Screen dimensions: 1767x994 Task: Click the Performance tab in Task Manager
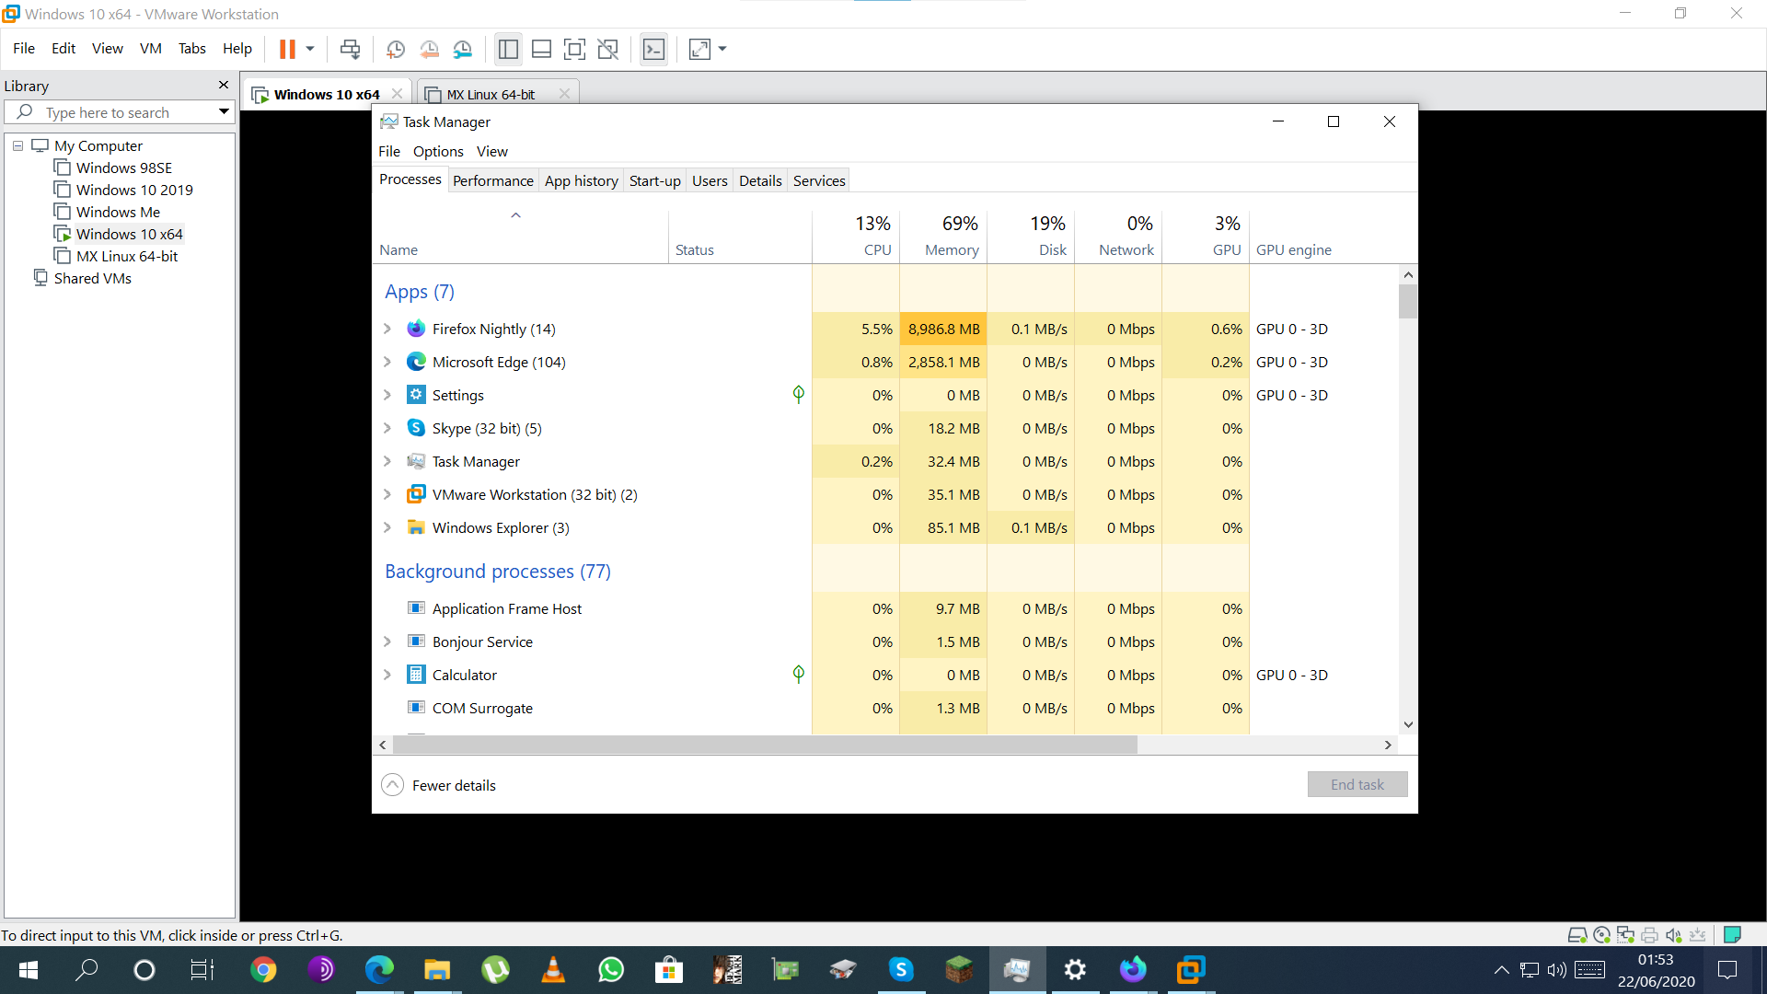tap(492, 180)
